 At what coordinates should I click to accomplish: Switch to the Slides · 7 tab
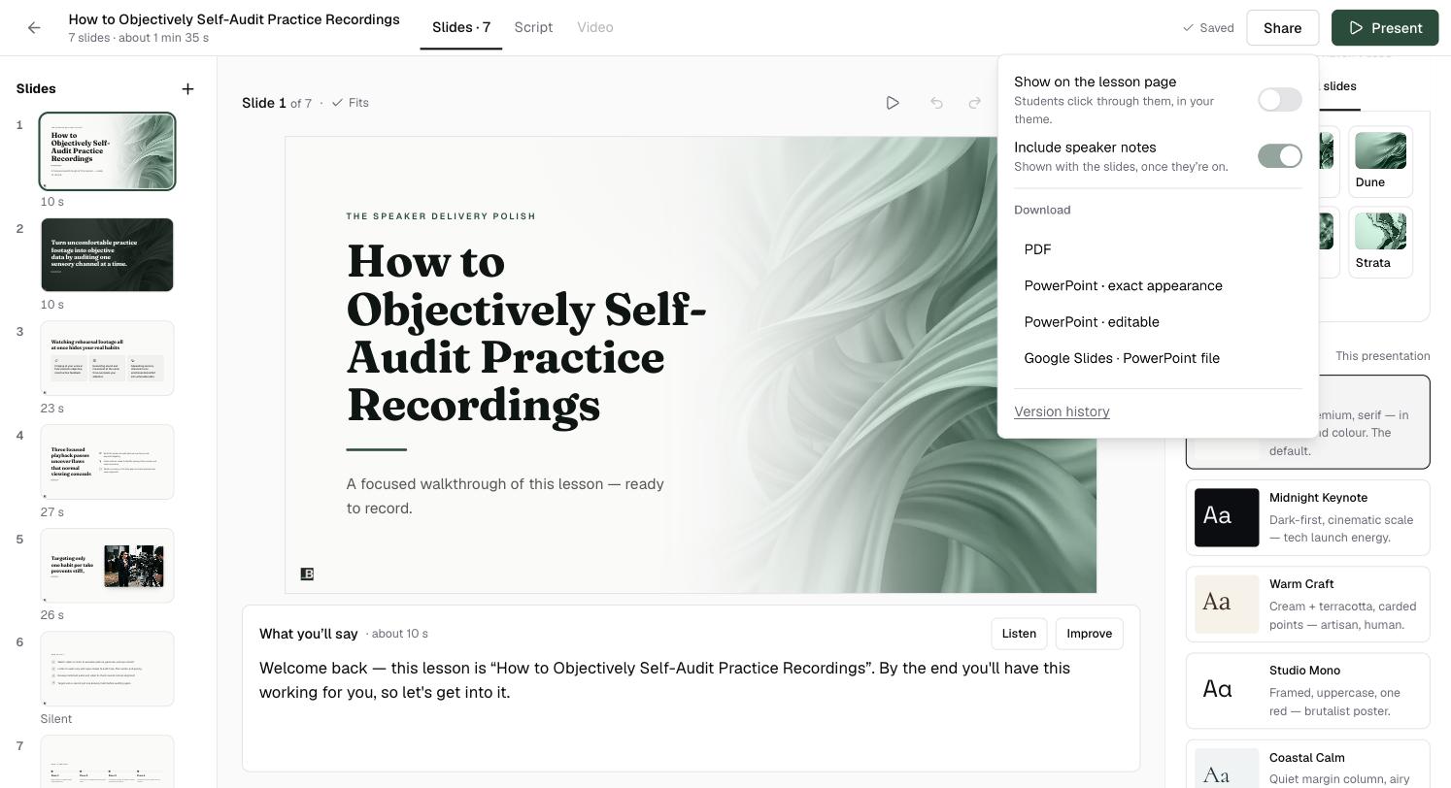tap(461, 27)
